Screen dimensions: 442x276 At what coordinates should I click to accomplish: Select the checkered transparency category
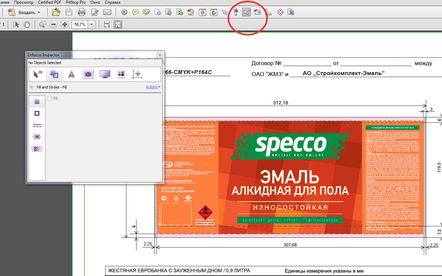click(37, 149)
